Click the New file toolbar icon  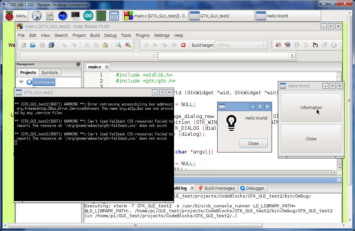24,45
